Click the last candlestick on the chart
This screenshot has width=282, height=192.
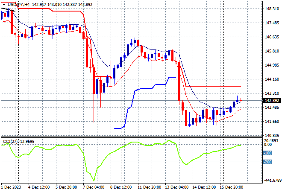(241, 100)
